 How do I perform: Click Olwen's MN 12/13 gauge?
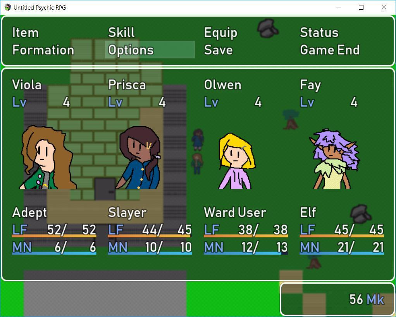[246, 248]
